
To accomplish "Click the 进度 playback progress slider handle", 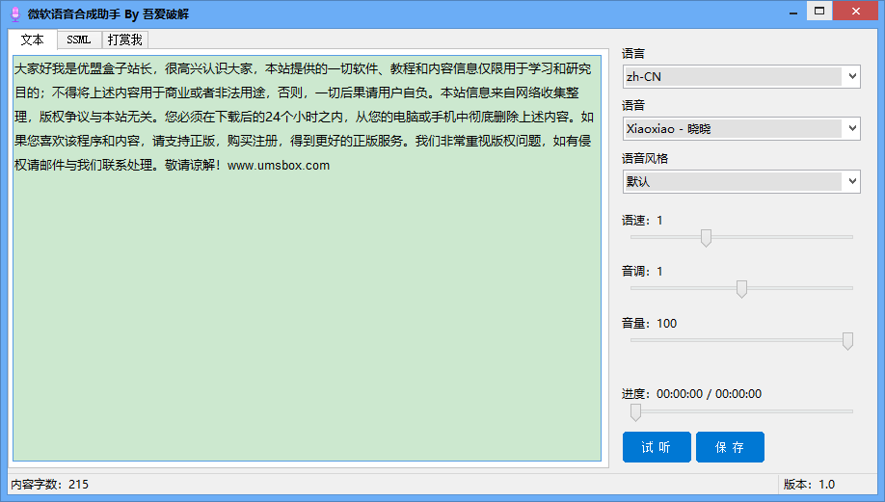I will pyautogui.click(x=635, y=412).
